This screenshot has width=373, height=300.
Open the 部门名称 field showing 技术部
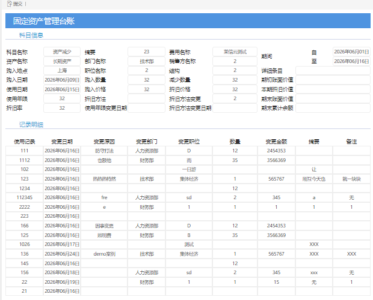(x=147, y=61)
